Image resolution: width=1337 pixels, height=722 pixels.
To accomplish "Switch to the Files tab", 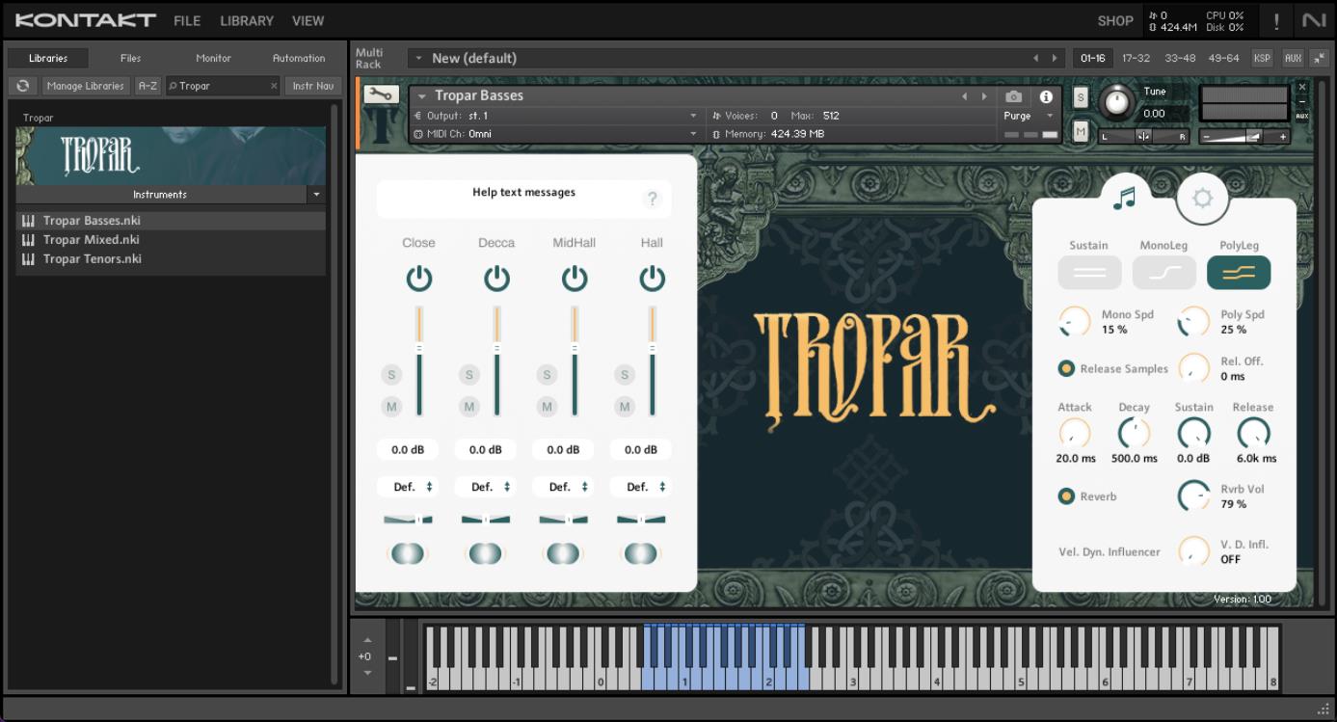I will 130,58.
